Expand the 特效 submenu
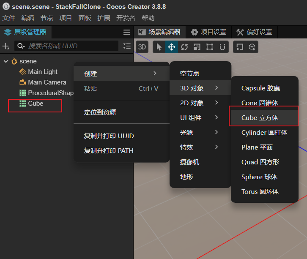 pos(200,147)
